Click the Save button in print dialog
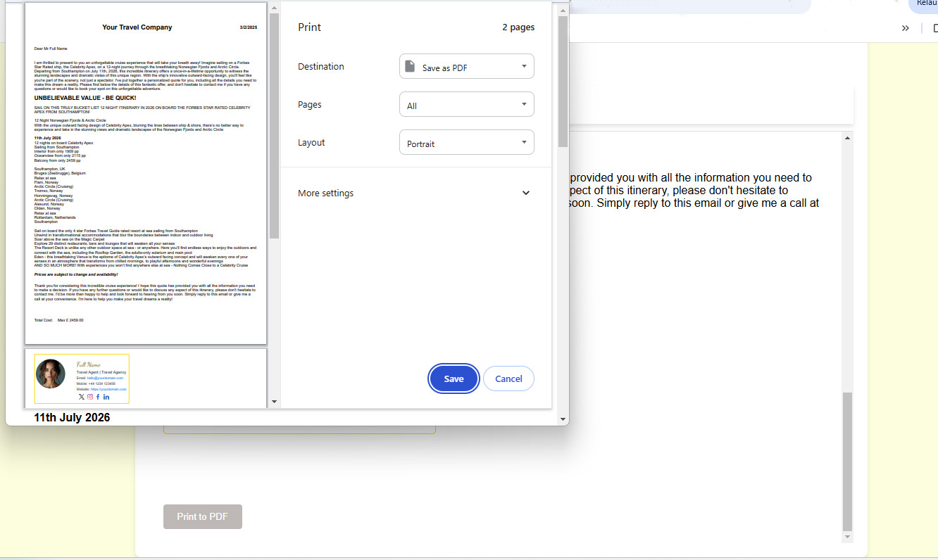This screenshot has height=560, width=938. point(454,378)
